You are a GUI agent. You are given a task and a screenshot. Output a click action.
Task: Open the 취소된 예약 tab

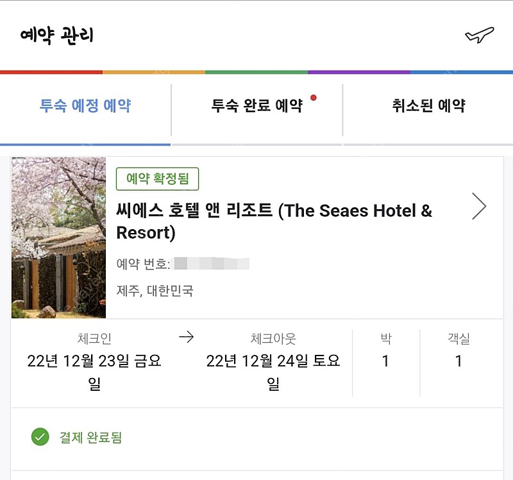[x=428, y=106]
